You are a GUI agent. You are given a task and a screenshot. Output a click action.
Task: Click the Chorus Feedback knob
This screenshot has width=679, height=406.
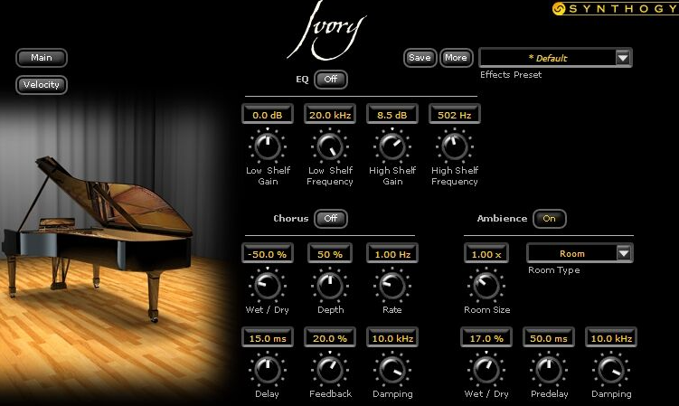click(329, 370)
